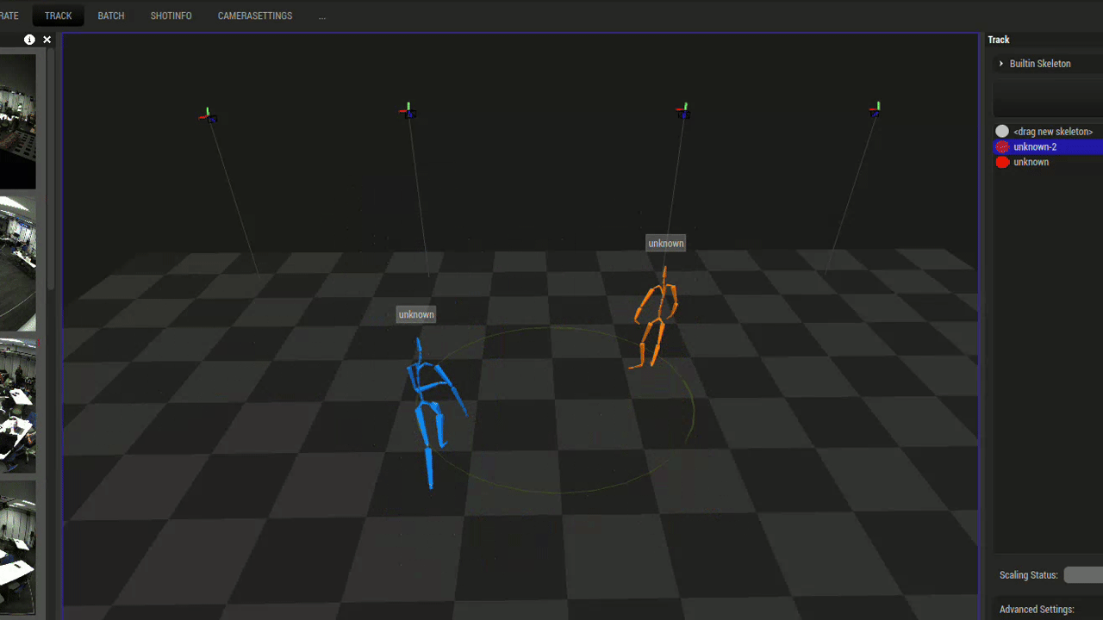Switch to the BATCH tab
The height and width of the screenshot is (620, 1103).
(x=110, y=15)
